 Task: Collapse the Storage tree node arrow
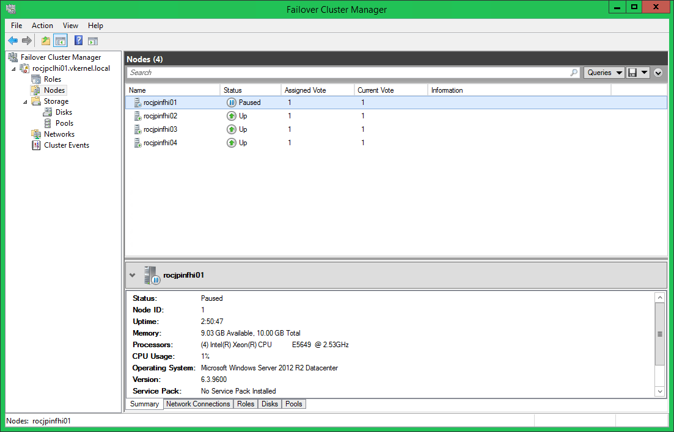[x=25, y=102]
